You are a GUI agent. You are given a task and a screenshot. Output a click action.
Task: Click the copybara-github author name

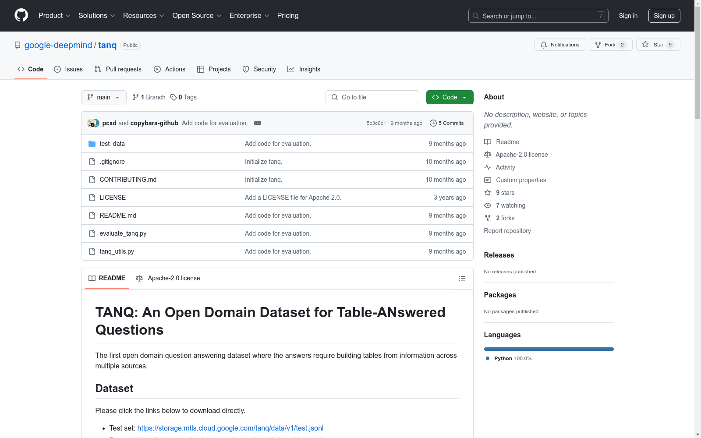pos(154,123)
